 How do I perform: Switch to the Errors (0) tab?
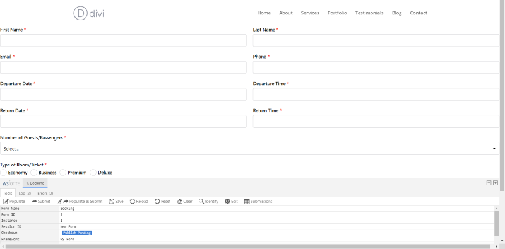pyautogui.click(x=45, y=193)
